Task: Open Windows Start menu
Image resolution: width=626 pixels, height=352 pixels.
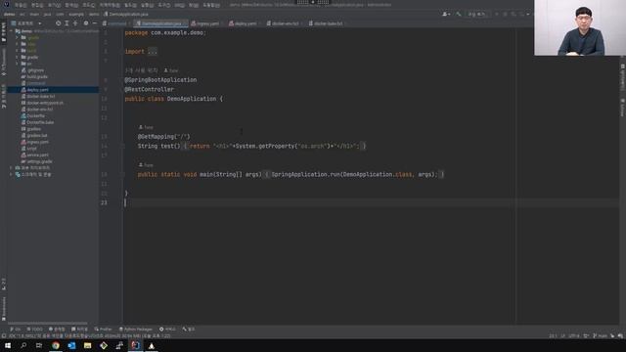Action: click(x=8, y=345)
